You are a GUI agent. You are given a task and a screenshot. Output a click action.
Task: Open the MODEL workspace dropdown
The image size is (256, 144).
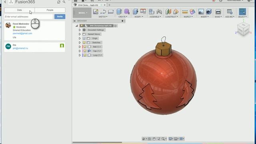click(x=82, y=13)
